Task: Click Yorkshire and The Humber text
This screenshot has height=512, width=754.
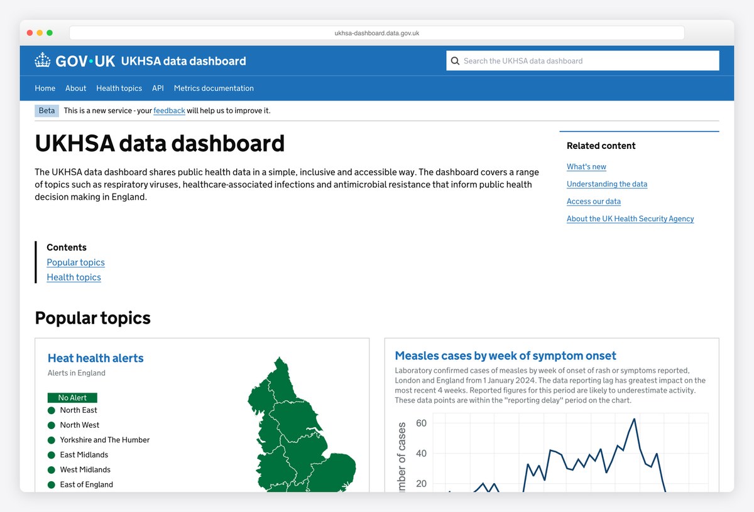Action: tap(105, 440)
